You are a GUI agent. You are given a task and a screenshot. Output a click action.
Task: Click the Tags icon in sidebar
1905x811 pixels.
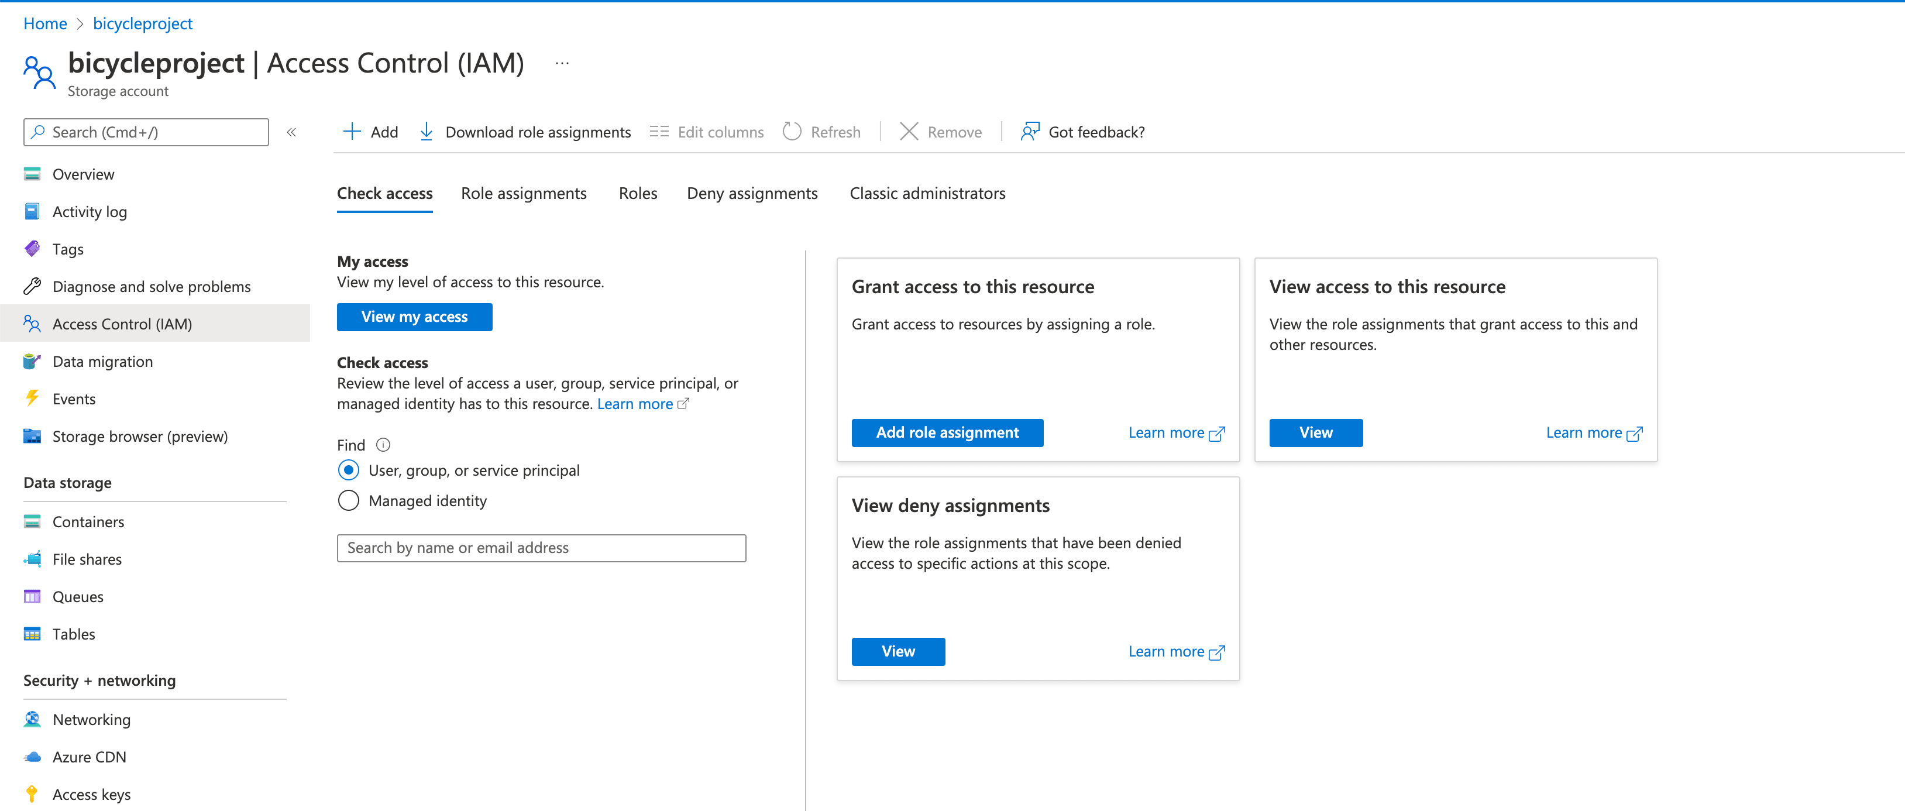coord(32,249)
